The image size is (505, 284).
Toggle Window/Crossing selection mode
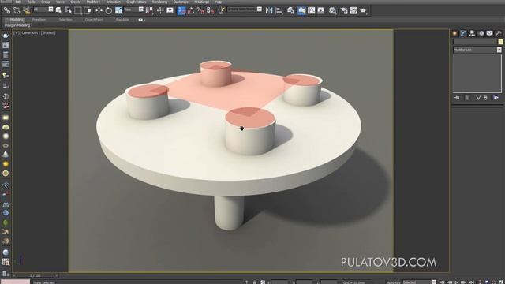coord(88,10)
